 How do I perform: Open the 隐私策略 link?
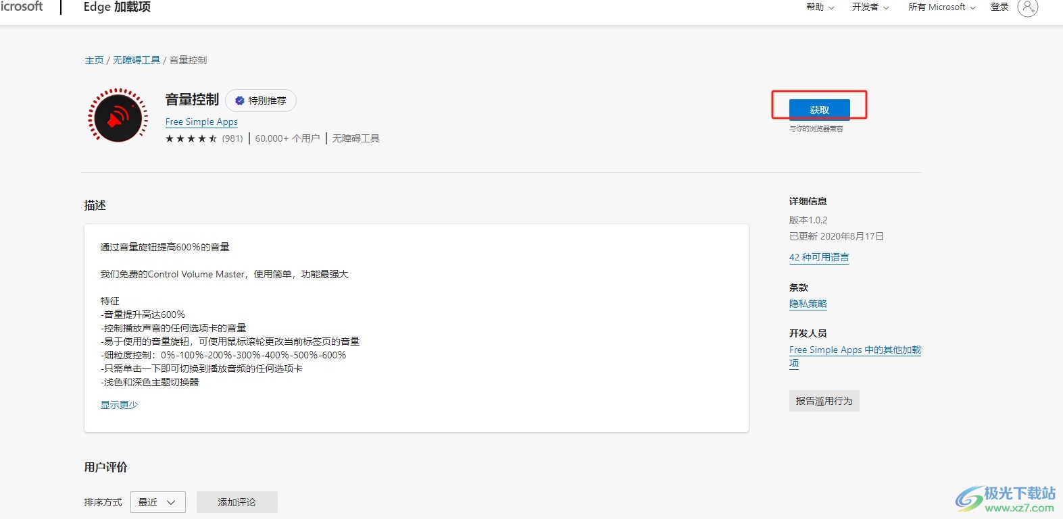(808, 304)
